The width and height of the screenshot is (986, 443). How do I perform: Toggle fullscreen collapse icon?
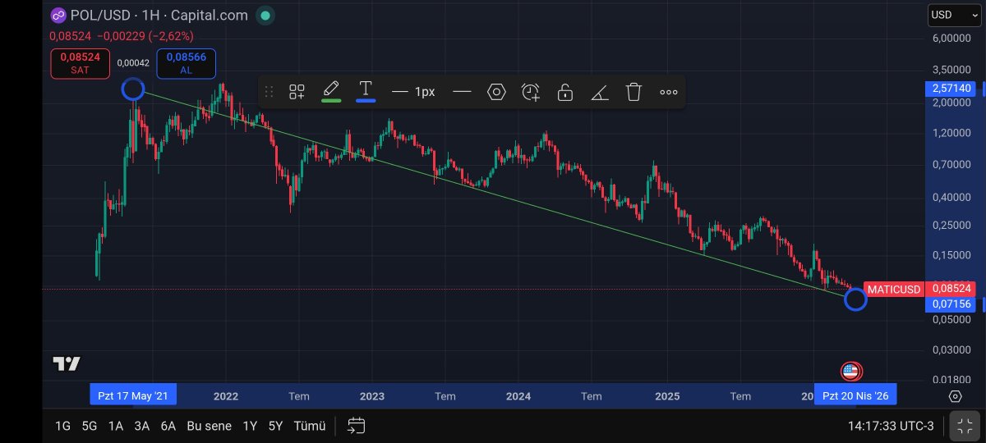click(965, 426)
